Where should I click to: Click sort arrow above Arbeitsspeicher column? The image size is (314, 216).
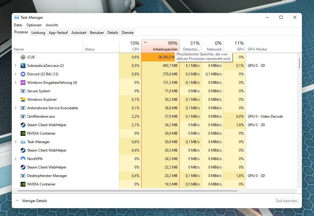tap(145, 42)
